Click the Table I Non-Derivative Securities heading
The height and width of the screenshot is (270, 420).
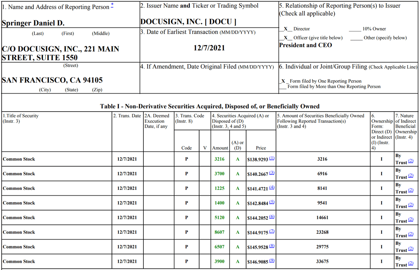coord(210,106)
